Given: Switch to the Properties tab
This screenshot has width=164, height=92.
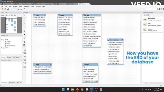Looking at the screenshot, I should [x=12, y=83].
